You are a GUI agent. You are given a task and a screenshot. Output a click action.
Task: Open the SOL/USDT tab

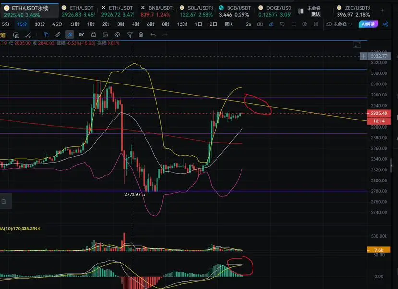[196, 11]
